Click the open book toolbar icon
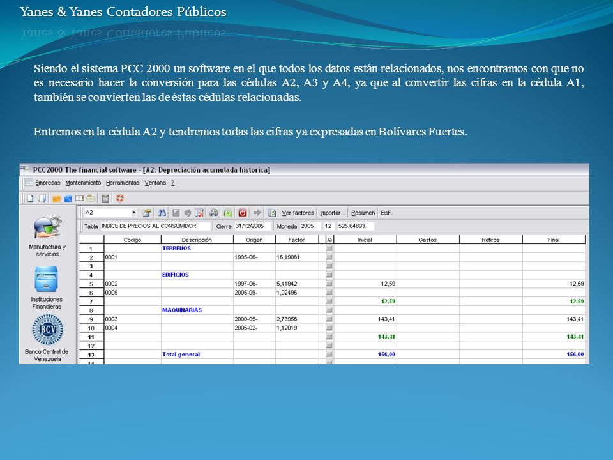The image size is (613, 460). (x=79, y=199)
